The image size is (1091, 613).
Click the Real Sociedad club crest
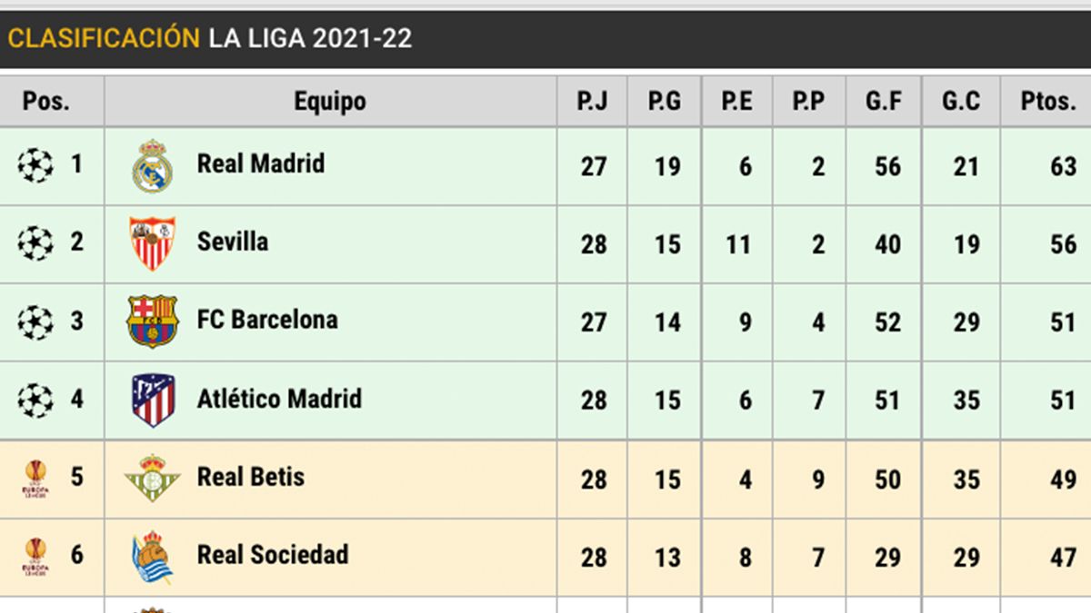(x=152, y=556)
